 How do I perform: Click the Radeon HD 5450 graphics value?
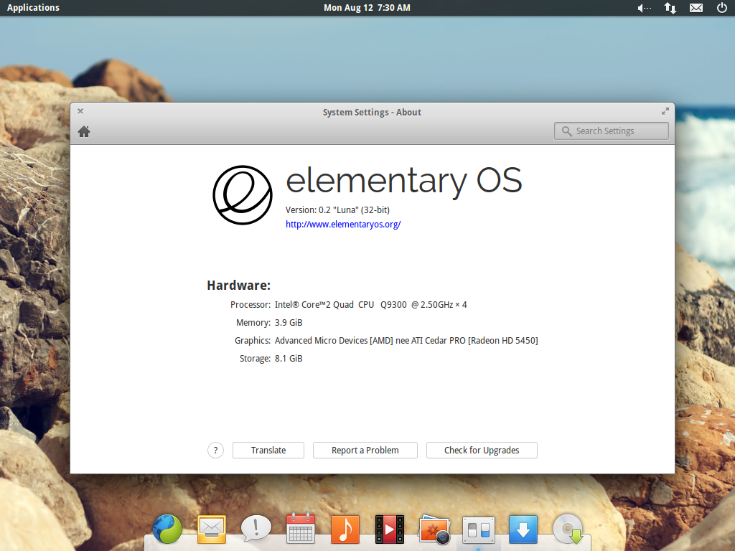(406, 341)
